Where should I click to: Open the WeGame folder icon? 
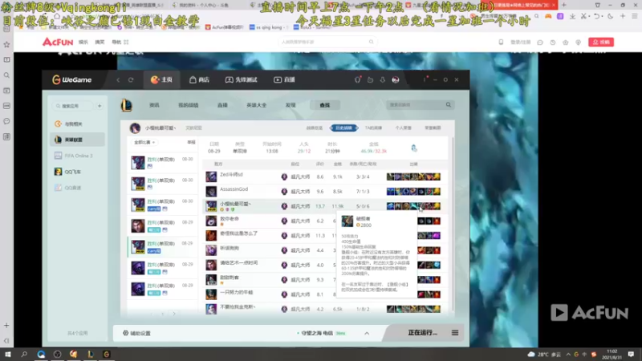pos(370,79)
